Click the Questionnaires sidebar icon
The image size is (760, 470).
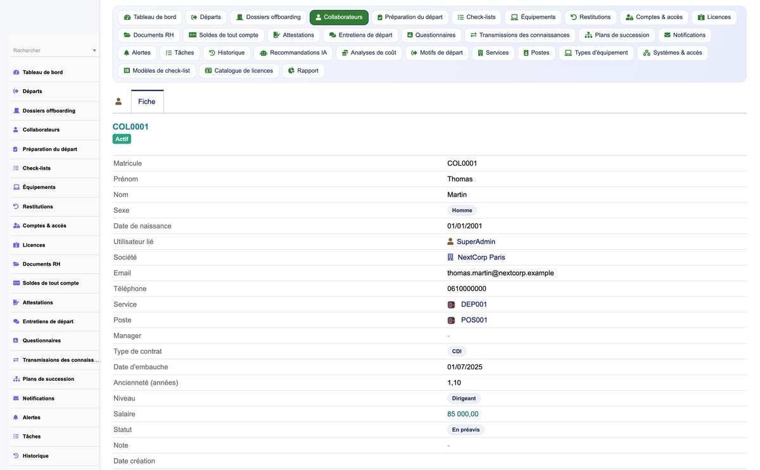click(16, 340)
